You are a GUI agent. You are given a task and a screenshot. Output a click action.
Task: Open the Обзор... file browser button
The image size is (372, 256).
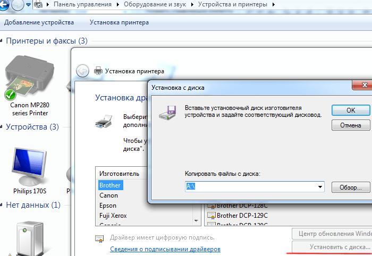point(351,187)
